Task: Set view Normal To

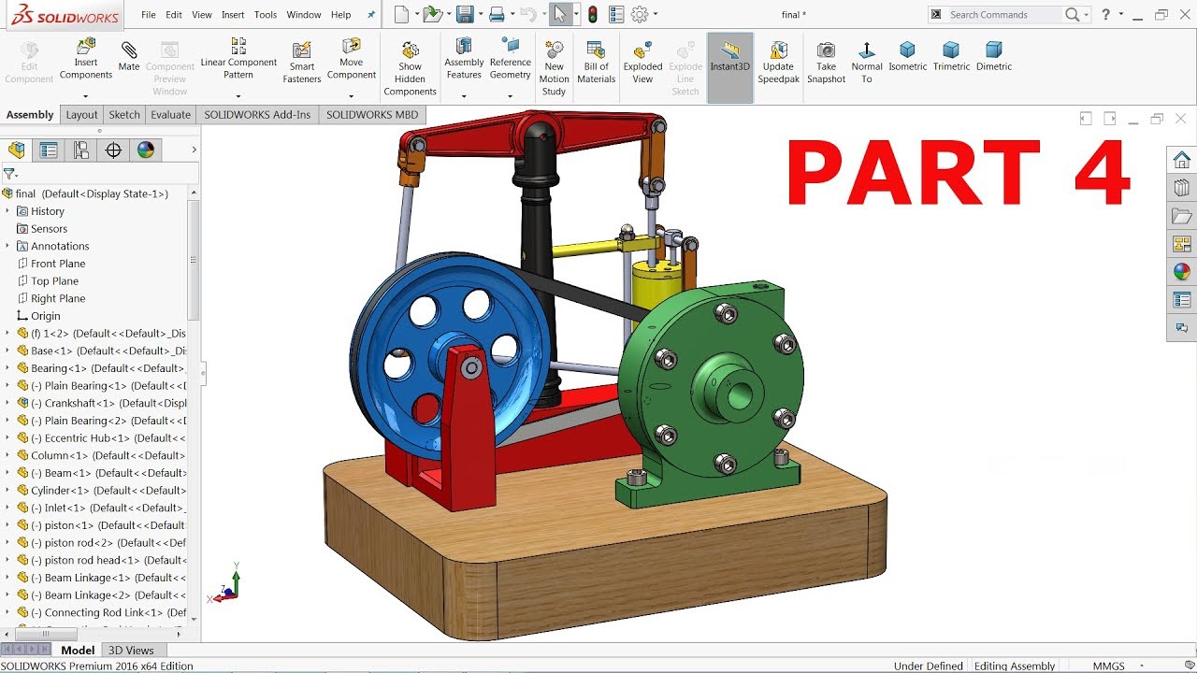Action: pyautogui.click(x=866, y=62)
